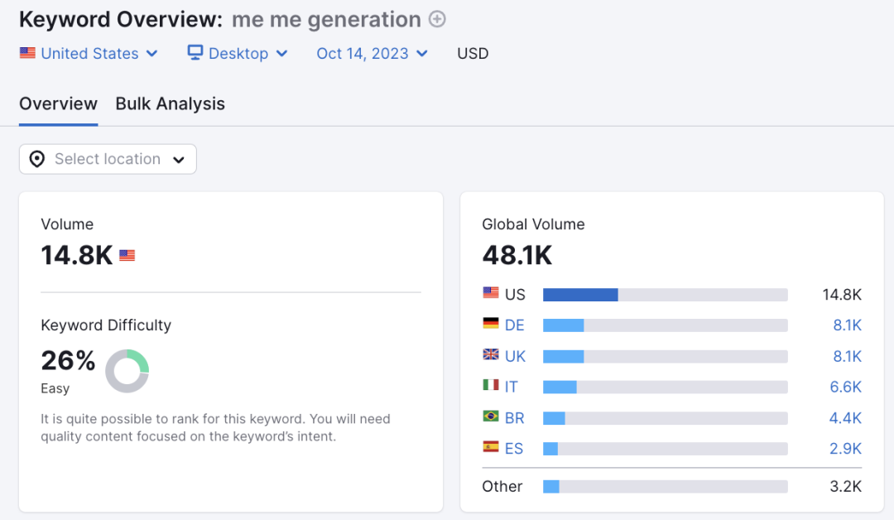Viewport: 894px width, 520px height.
Task: Click the Germany flag in Global Volume
Action: (491, 324)
